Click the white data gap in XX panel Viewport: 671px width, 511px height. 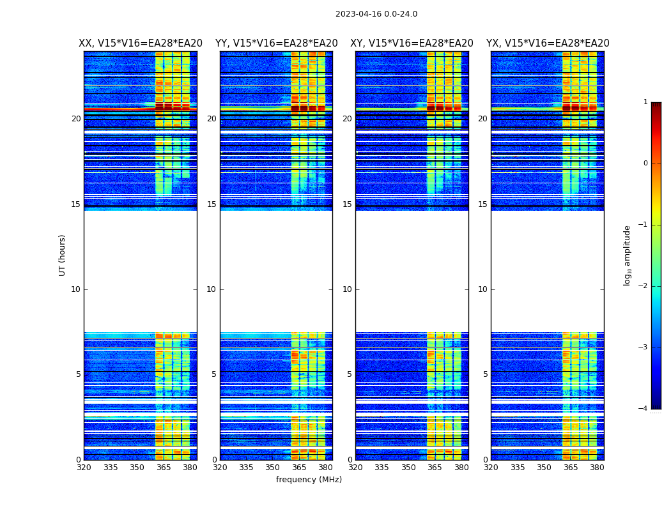(x=140, y=271)
